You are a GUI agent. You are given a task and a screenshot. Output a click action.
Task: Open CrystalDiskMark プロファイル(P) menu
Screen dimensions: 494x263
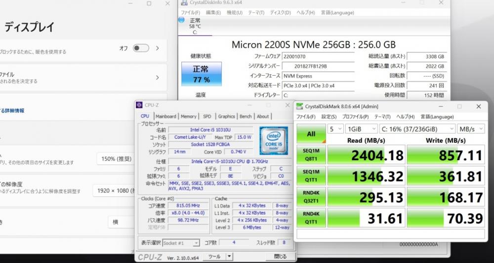[355, 117]
